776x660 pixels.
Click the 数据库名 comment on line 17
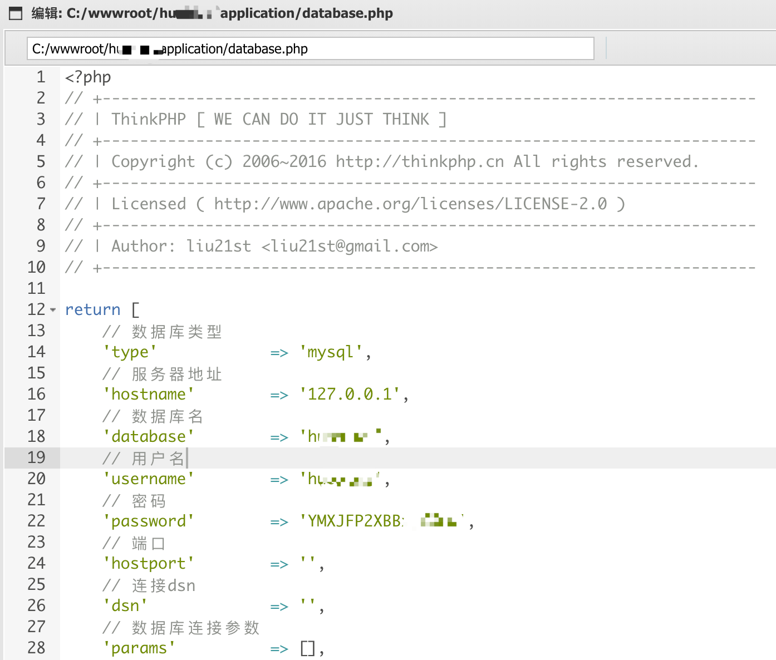[x=153, y=416]
